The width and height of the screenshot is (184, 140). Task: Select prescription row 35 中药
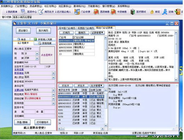pyautogui.click(x=81, y=120)
